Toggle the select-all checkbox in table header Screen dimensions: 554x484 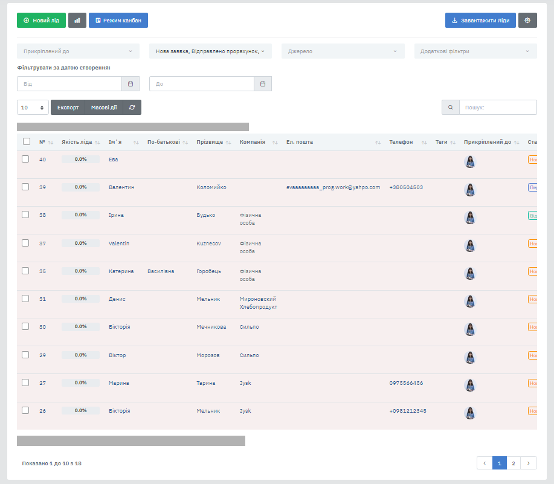coord(26,142)
